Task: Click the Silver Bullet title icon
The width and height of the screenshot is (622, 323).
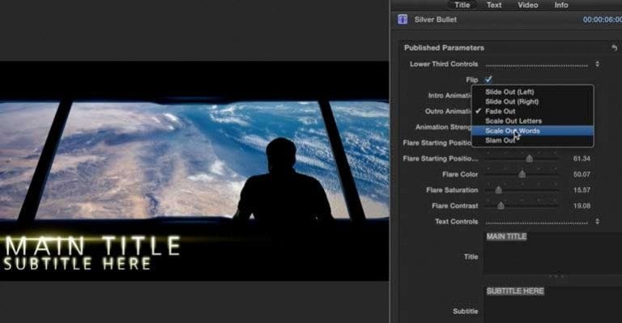Action: pos(403,19)
